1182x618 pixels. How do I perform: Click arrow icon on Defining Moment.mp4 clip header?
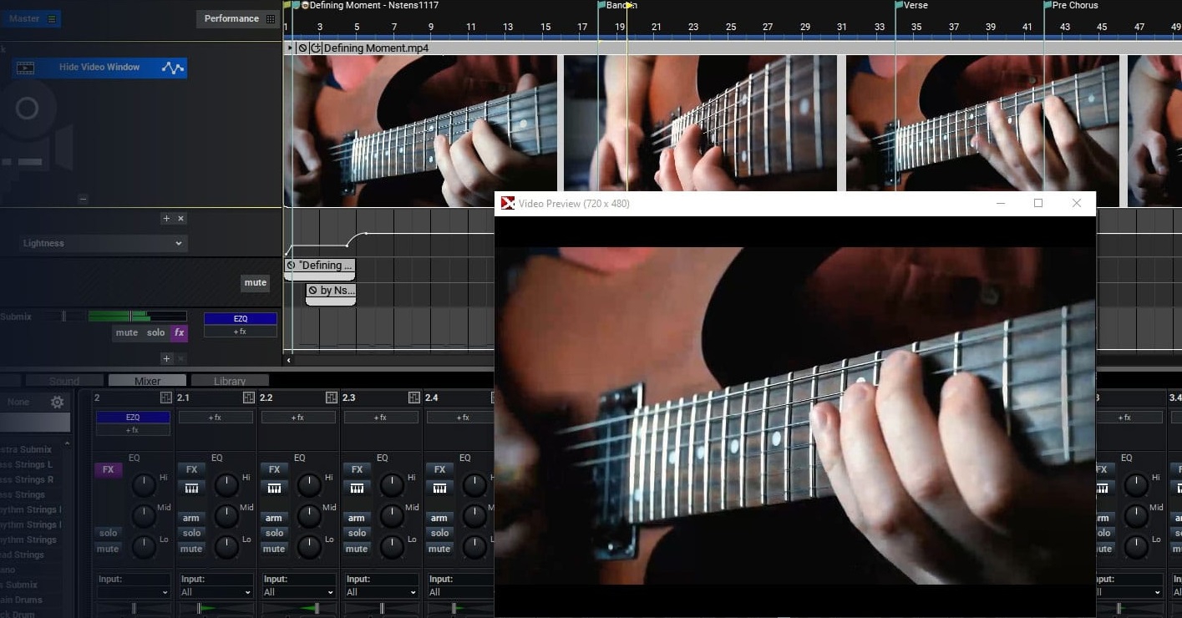point(290,48)
